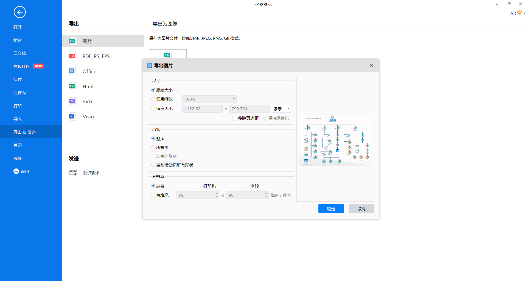Click the AD account label
Viewport: 527px width, 281px height.
[513, 13]
